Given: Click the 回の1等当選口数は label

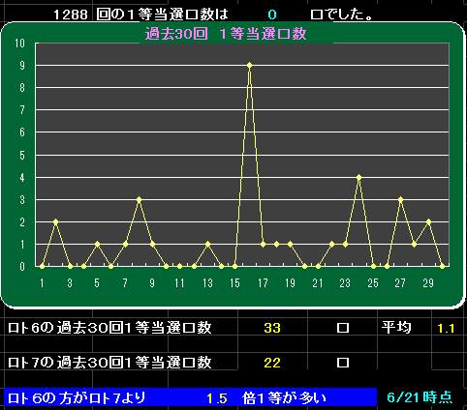Looking at the screenshot, I should coord(163,15).
